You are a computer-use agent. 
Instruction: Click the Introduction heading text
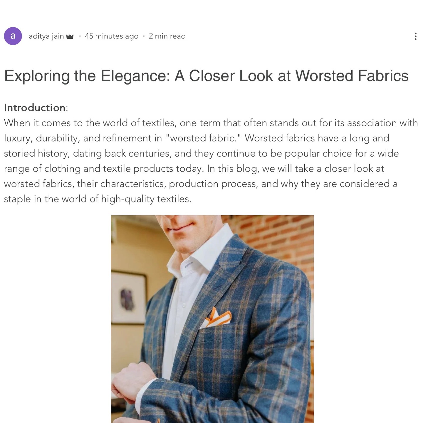coord(34,107)
